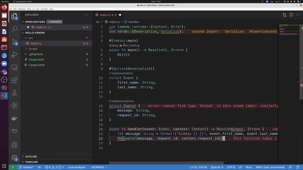The image size is (303, 170).
Task: Click the unsaved dot on main.rs tab
Action: click(x=120, y=15)
